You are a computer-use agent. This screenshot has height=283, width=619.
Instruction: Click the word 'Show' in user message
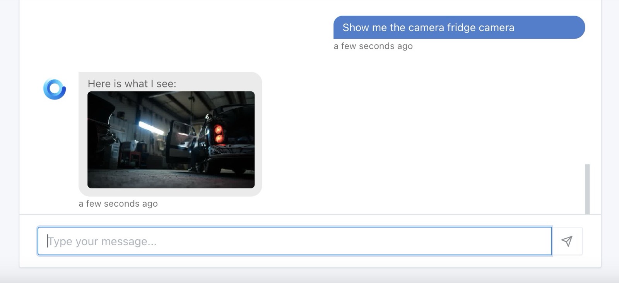click(356, 28)
